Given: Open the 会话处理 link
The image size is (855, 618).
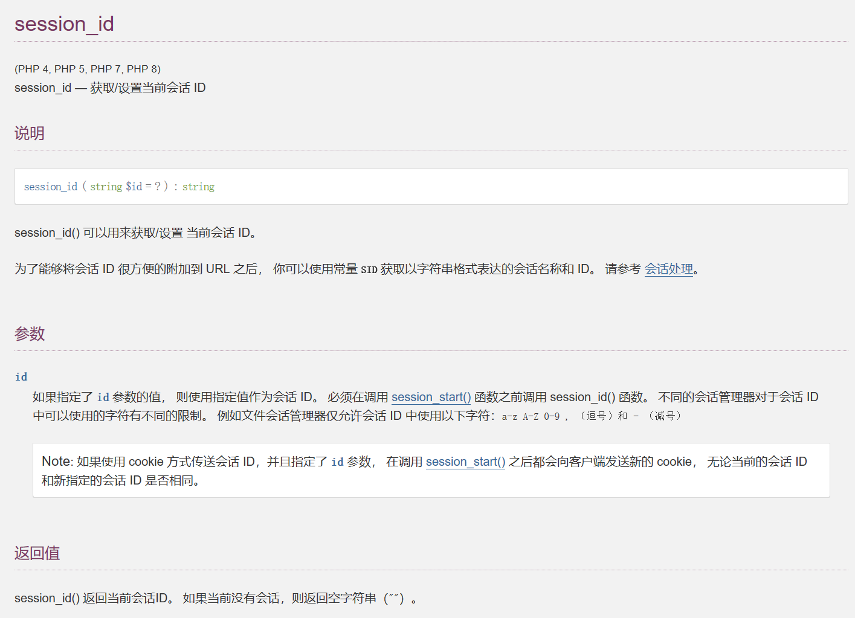Looking at the screenshot, I should [x=668, y=269].
